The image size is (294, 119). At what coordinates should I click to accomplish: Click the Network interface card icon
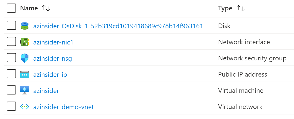point(25,42)
